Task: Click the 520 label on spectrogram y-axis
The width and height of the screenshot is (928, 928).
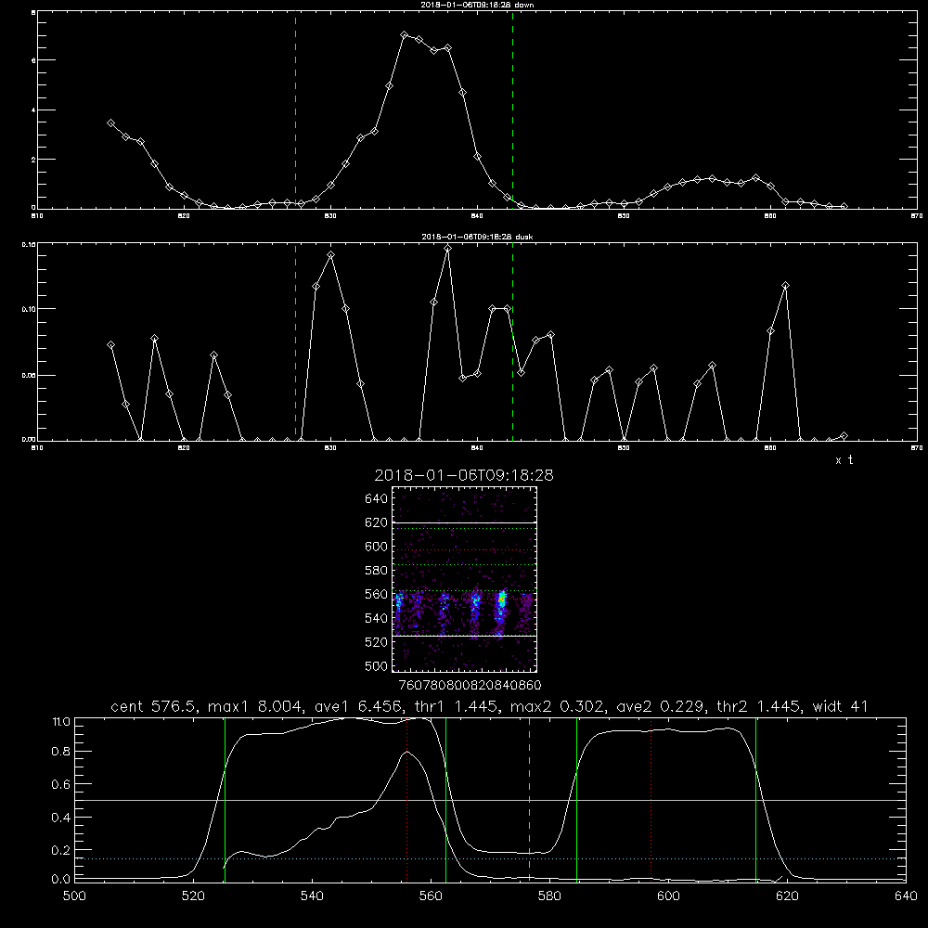Action: (376, 642)
